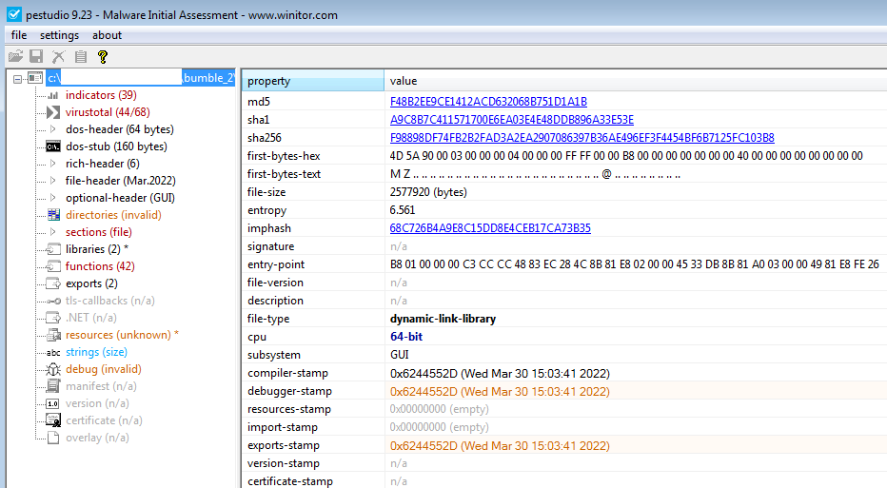Click the indicators bar chart icon
This screenshot has width=887, height=488.
click(53, 95)
